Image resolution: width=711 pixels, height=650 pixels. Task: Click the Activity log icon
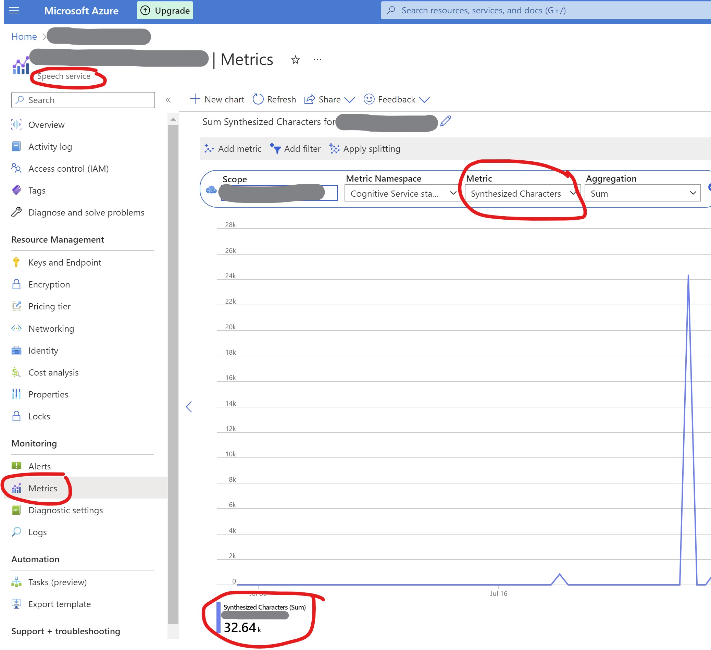[x=16, y=146]
